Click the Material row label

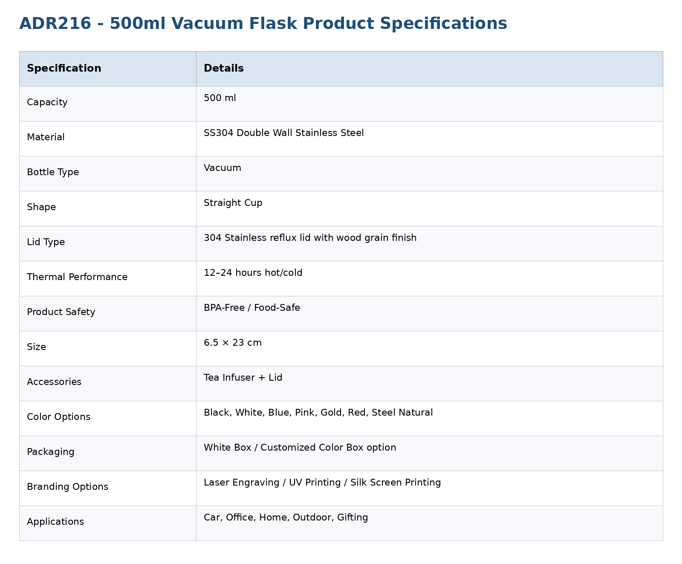(x=46, y=137)
